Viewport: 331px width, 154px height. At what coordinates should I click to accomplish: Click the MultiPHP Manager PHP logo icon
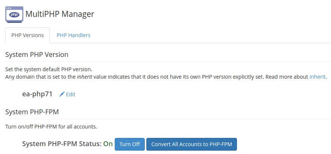click(x=14, y=14)
